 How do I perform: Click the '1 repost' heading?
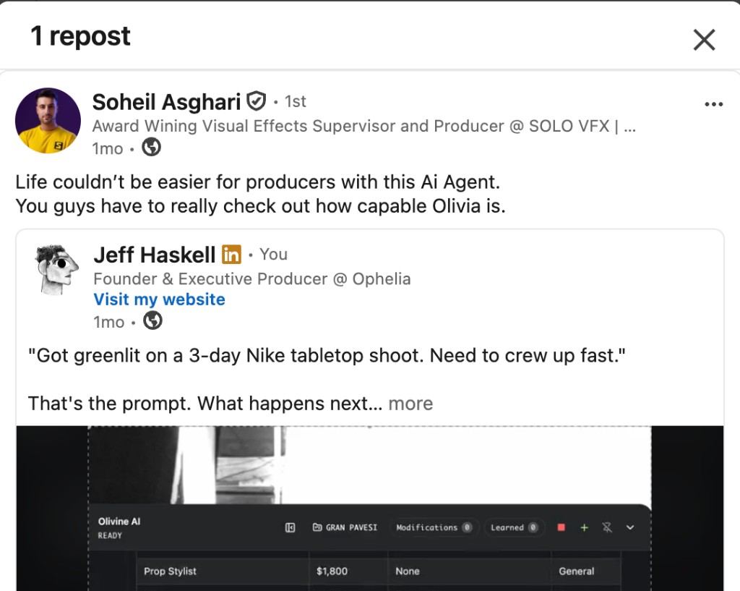(80, 36)
